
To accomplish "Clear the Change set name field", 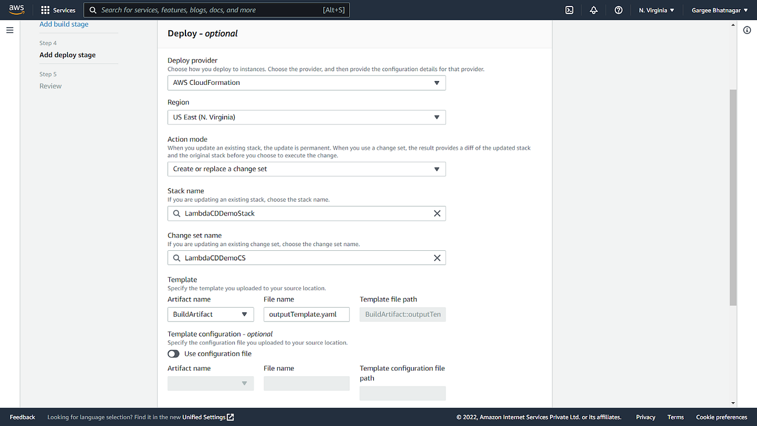I will [x=437, y=257].
